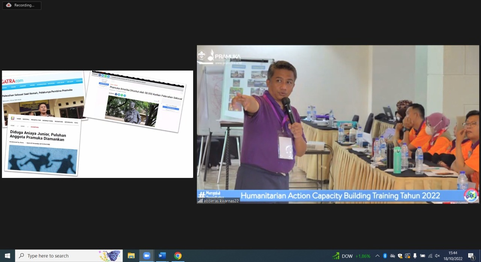Click the shared slide with news clippings
Image resolution: width=481 pixels, height=262 pixels.
(x=97, y=124)
